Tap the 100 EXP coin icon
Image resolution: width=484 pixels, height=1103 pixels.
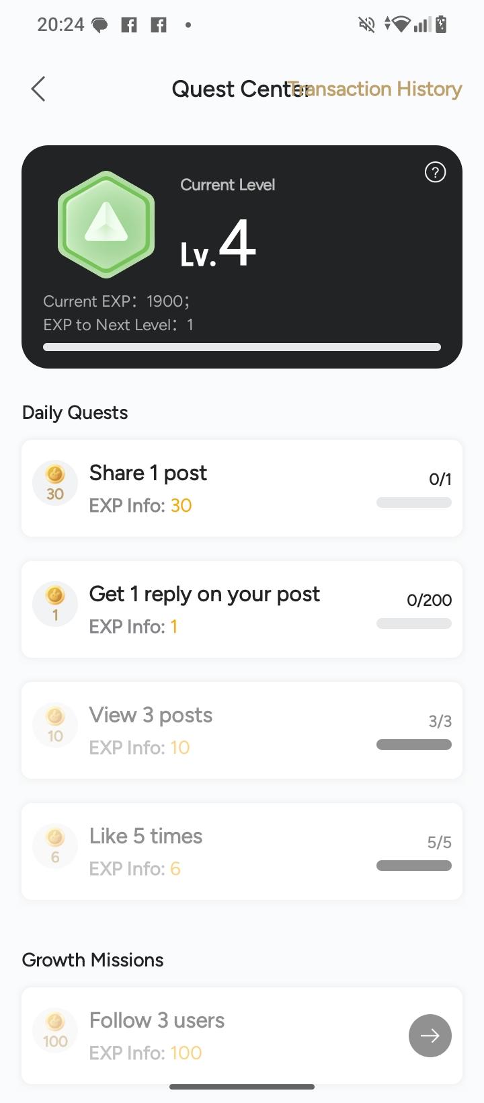tap(55, 1030)
